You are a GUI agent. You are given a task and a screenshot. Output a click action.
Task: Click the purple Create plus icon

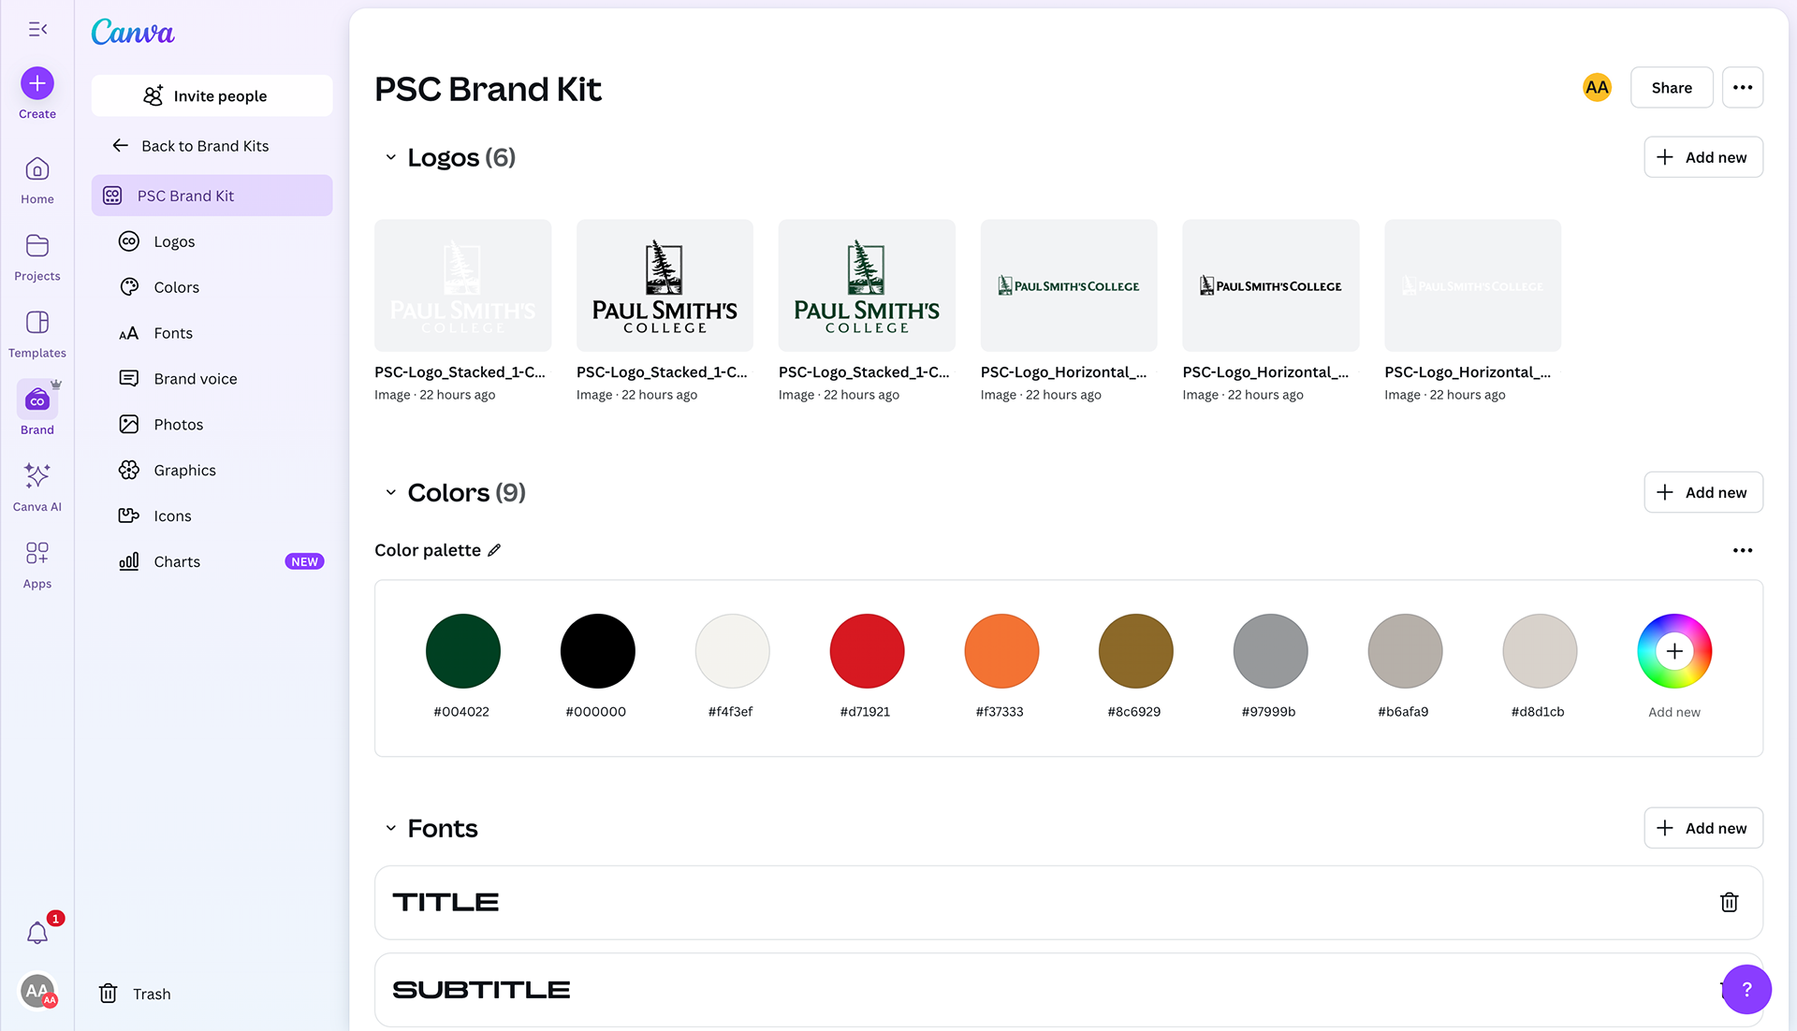point(37,83)
